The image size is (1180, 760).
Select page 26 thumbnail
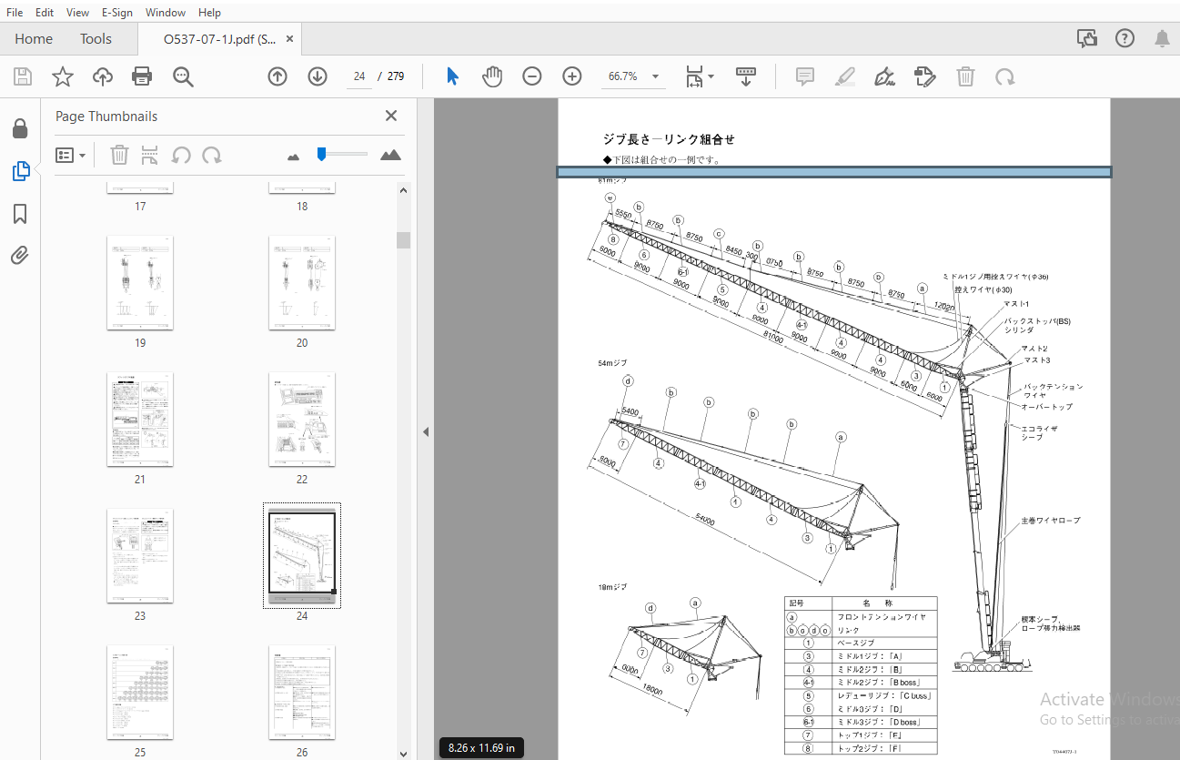(302, 693)
